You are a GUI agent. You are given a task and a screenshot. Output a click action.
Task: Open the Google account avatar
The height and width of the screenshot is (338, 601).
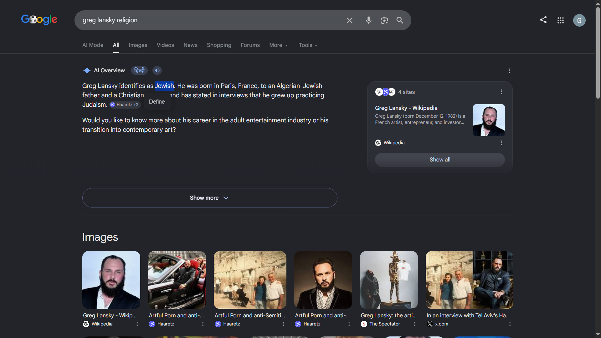579,20
